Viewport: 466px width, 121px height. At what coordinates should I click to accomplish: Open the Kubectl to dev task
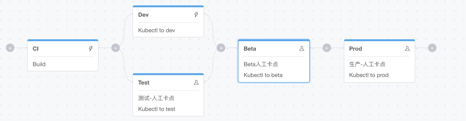coord(156,30)
